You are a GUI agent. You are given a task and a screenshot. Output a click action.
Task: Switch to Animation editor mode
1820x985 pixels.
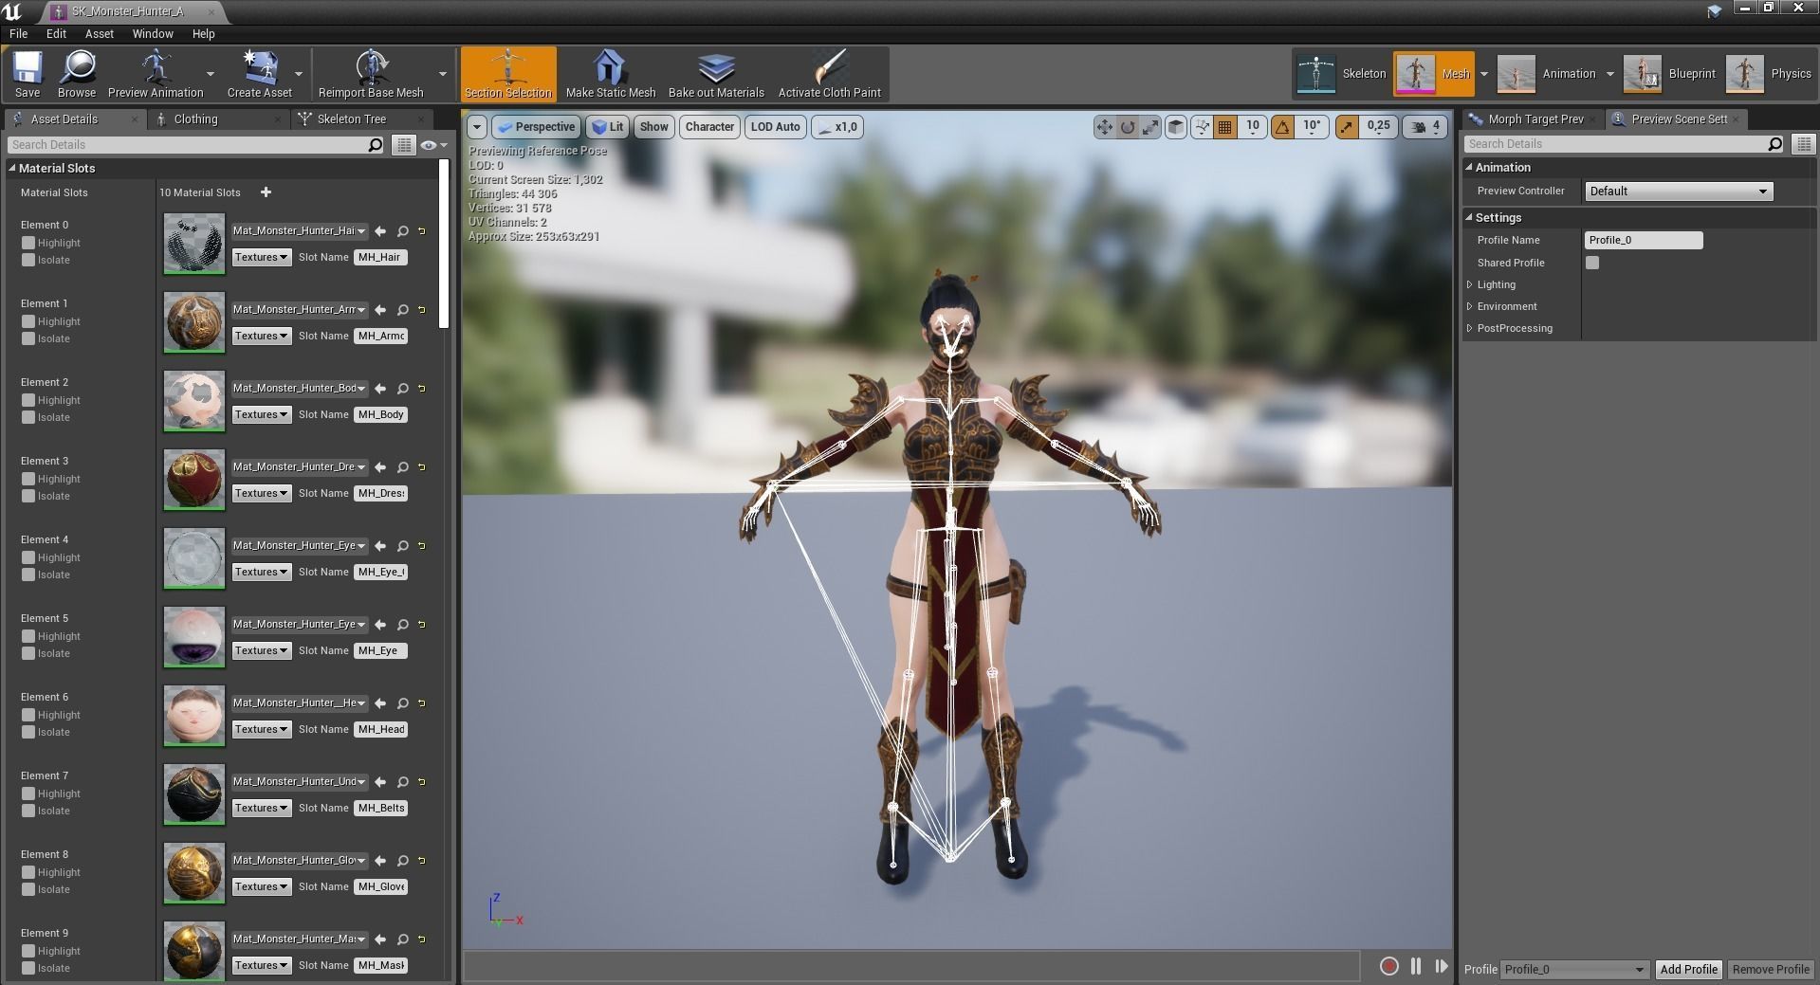1548,74
